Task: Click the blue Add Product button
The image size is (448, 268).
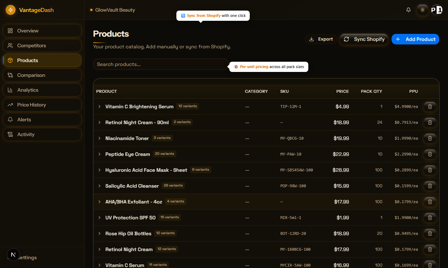Action: pos(415,39)
